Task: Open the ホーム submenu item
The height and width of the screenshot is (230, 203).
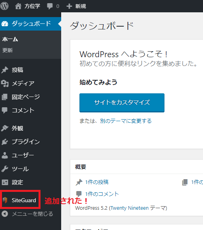Action: coord(10,39)
